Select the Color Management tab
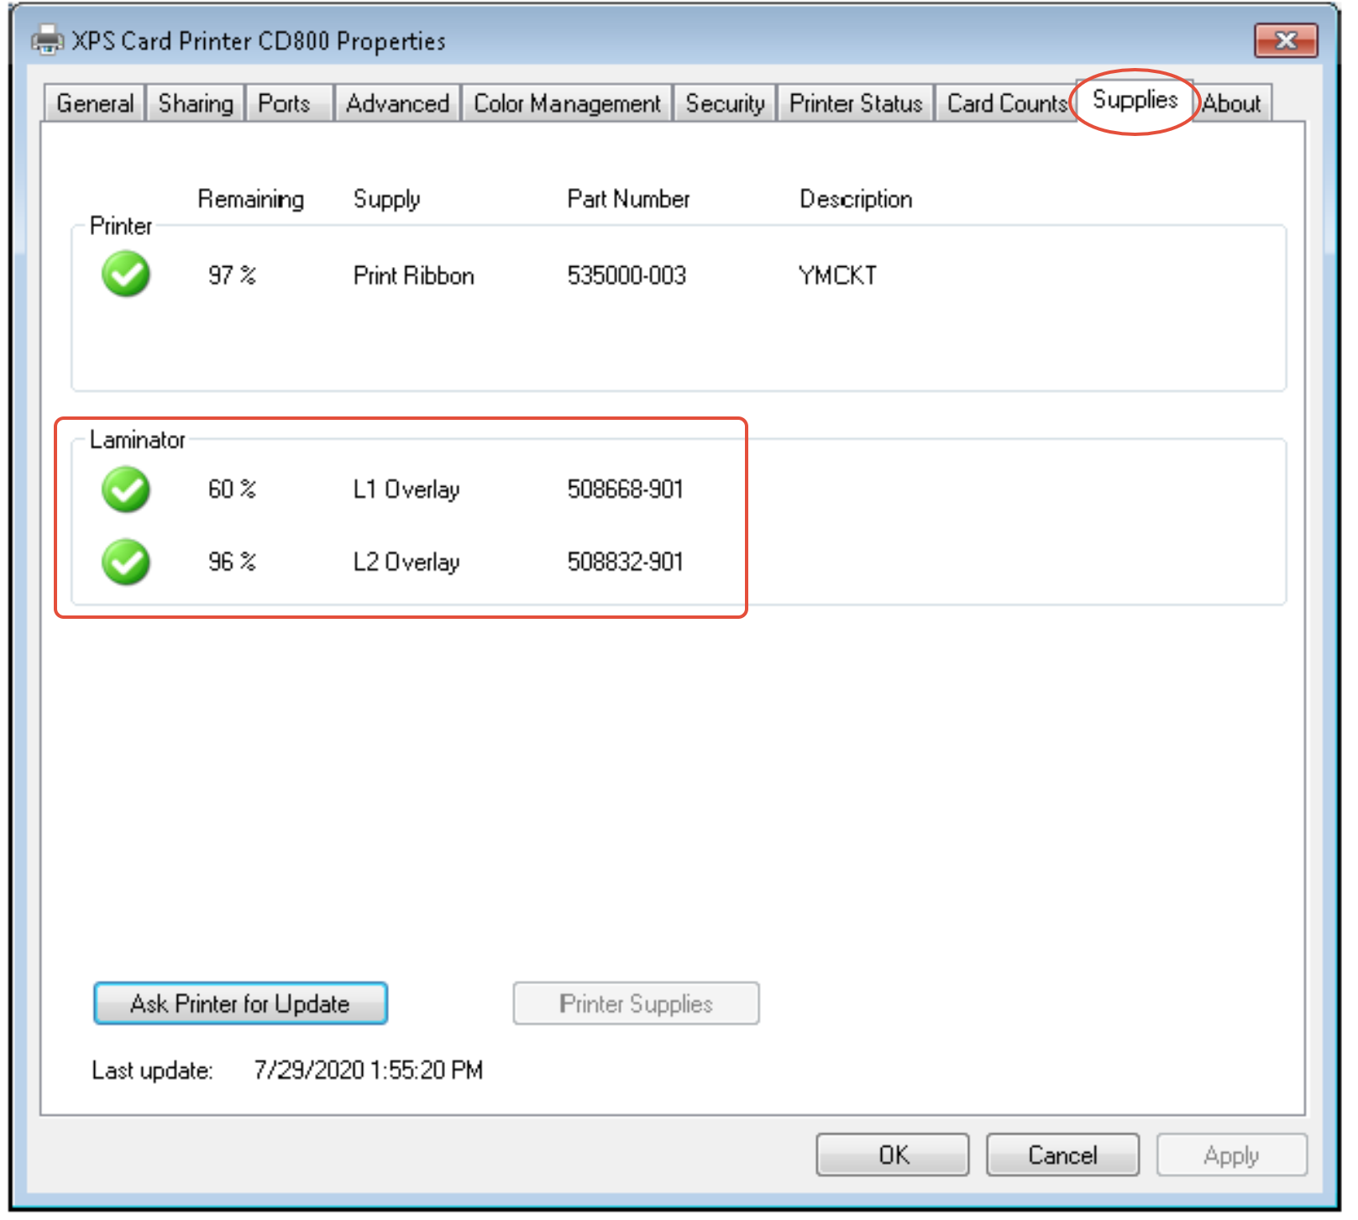The height and width of the screenshot is (1220, 1358). pos(567,103)
